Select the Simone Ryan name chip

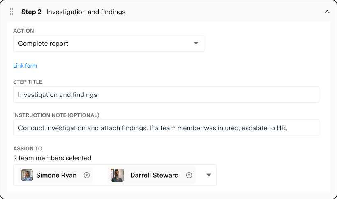(56, 175)
